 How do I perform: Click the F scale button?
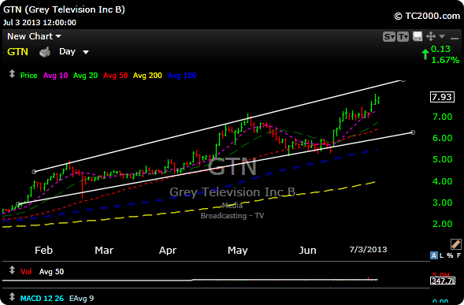tap(458, 255)
